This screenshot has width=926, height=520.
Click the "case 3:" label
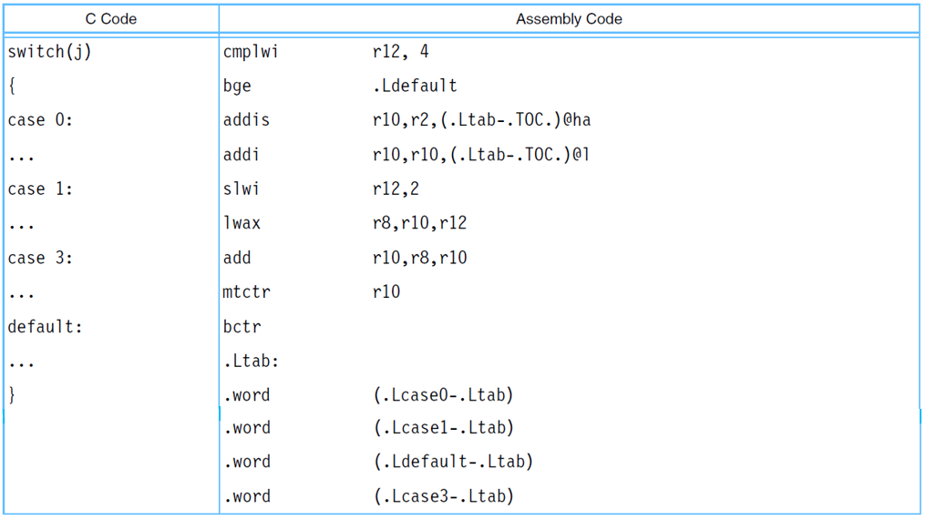pyautogui.click(x=40, y=259)
